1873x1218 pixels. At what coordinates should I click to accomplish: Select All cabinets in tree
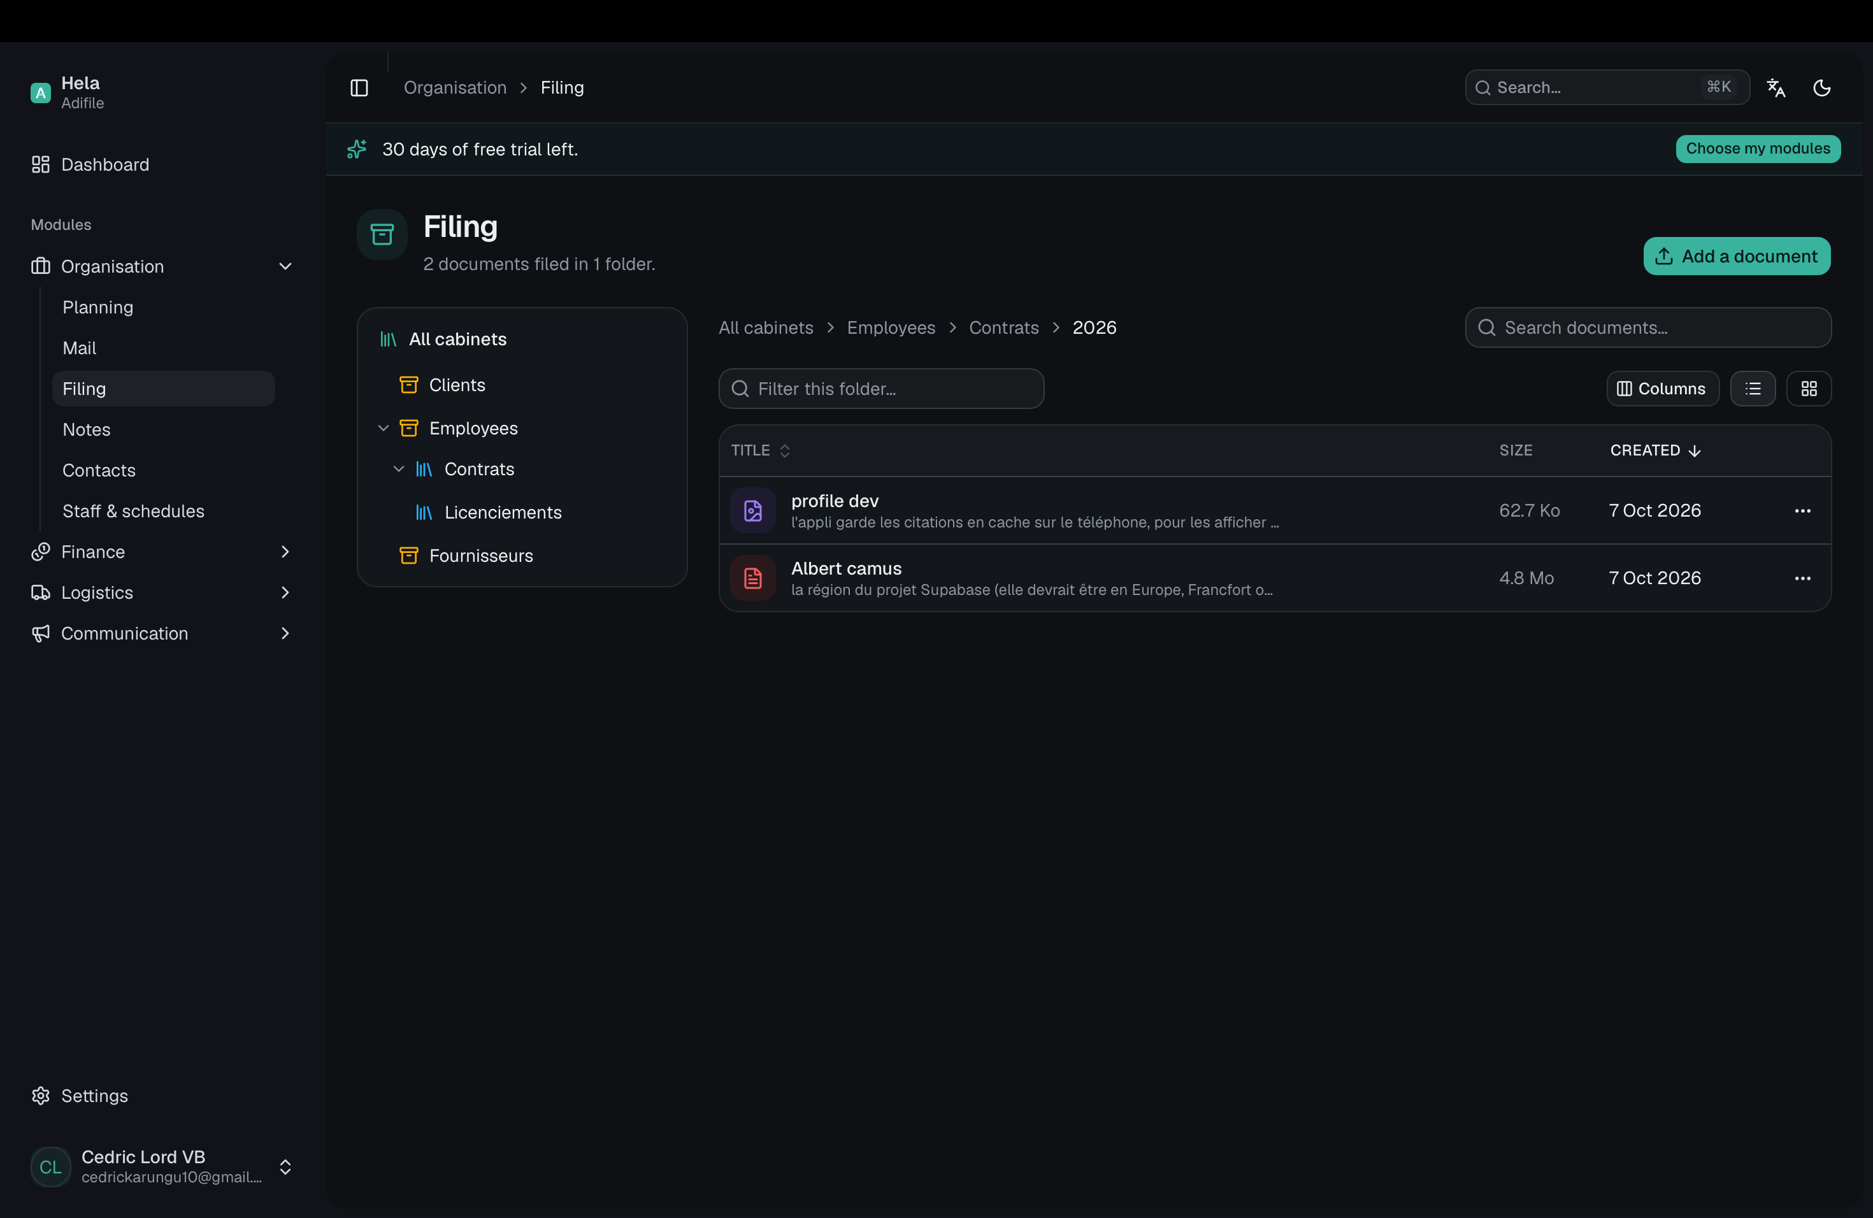(522, 339)
